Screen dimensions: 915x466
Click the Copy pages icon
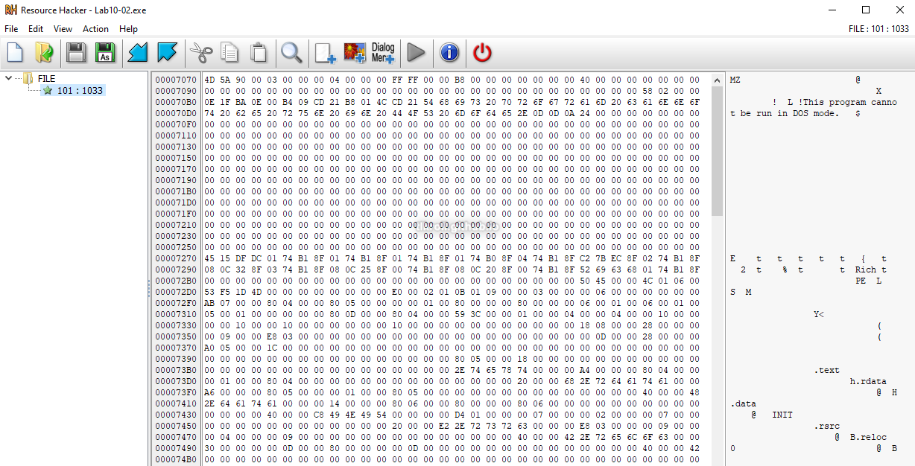pos(229,52)
